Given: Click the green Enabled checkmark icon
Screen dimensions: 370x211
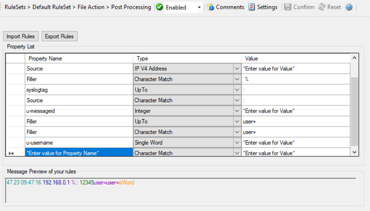Looking at the screenshot, I should (x=159, y=7).
